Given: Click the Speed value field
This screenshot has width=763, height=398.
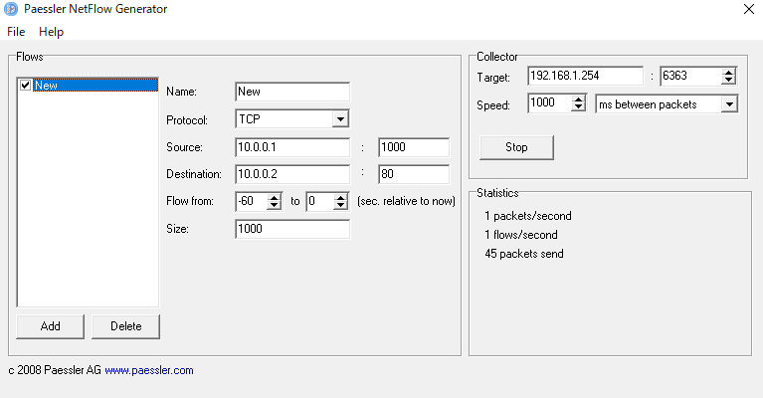Looking at the screenshot, I should pyautogui.click(x=549, y=103).
